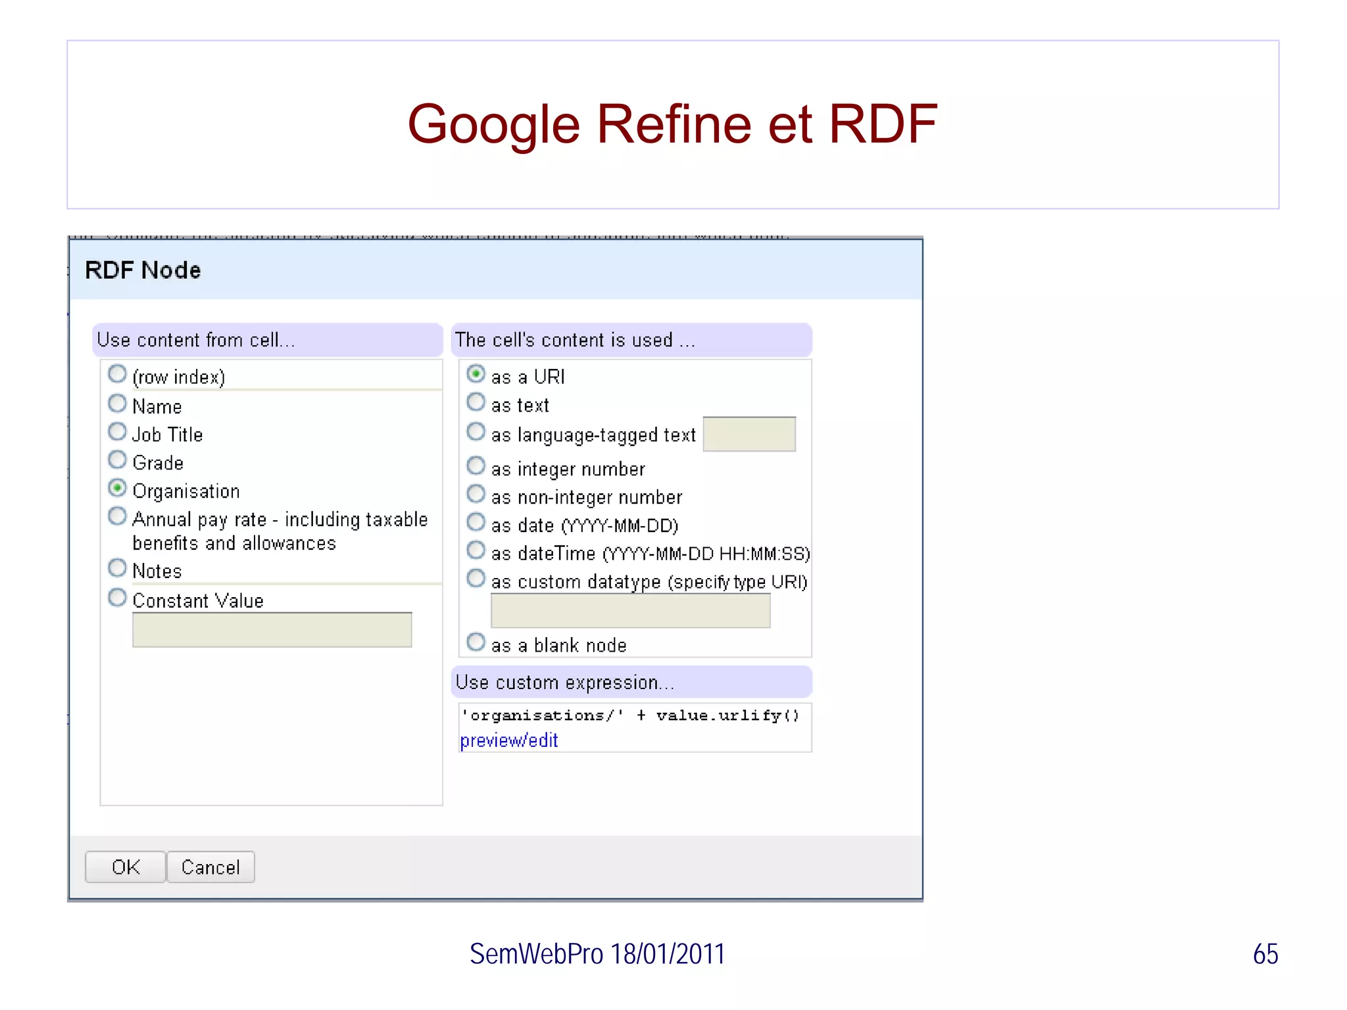The width and height of the screenshot is (1347, 1010).
Task: Click the Cancel button
Action: [210, 867]
